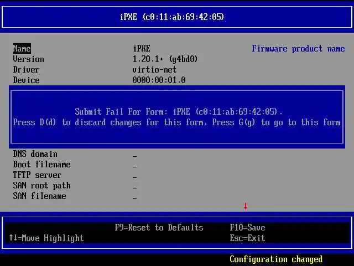Click the Press G(g) to go to form text
The image size is (354, 266).
[x=277, y=122]
